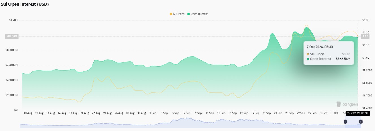Click the 30 Aug date label
Screen dimensions: 375x131
pyautogui.click(x=142, y=113)
